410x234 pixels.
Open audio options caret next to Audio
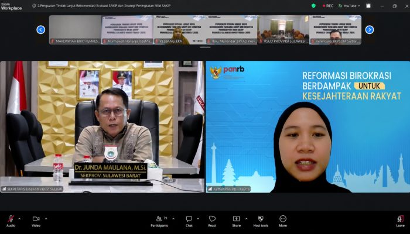pos(19,219)
